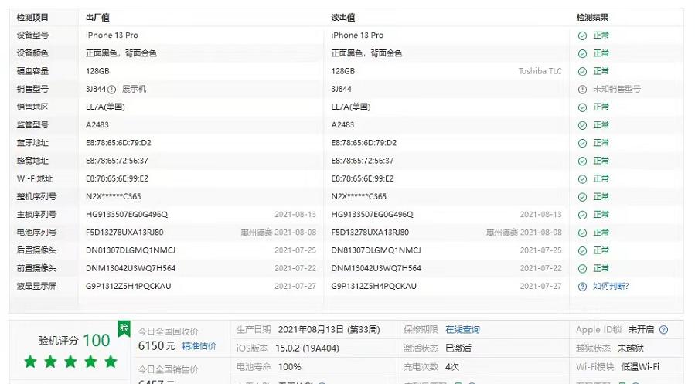
Task: Click the 激活状态 已激活 value
Action: (458, 348)
